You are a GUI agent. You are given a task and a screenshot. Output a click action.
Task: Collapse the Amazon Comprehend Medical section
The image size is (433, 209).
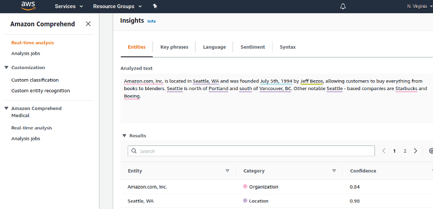coord(7,108)
